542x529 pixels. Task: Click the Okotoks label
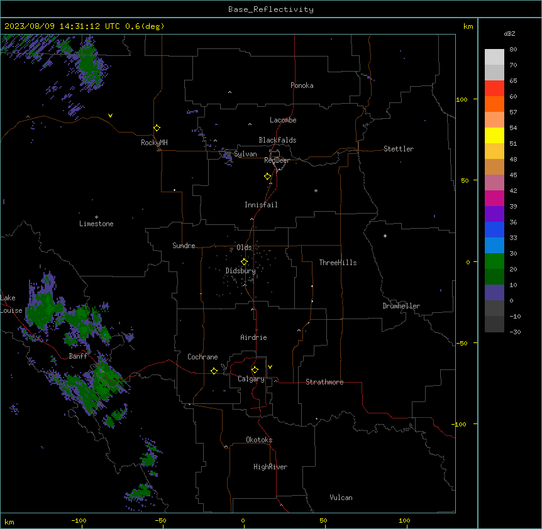click(259, 440)
